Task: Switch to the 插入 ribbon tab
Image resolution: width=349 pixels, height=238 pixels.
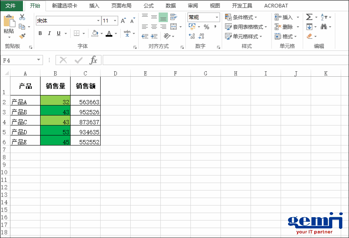Action: pos(94,6)
